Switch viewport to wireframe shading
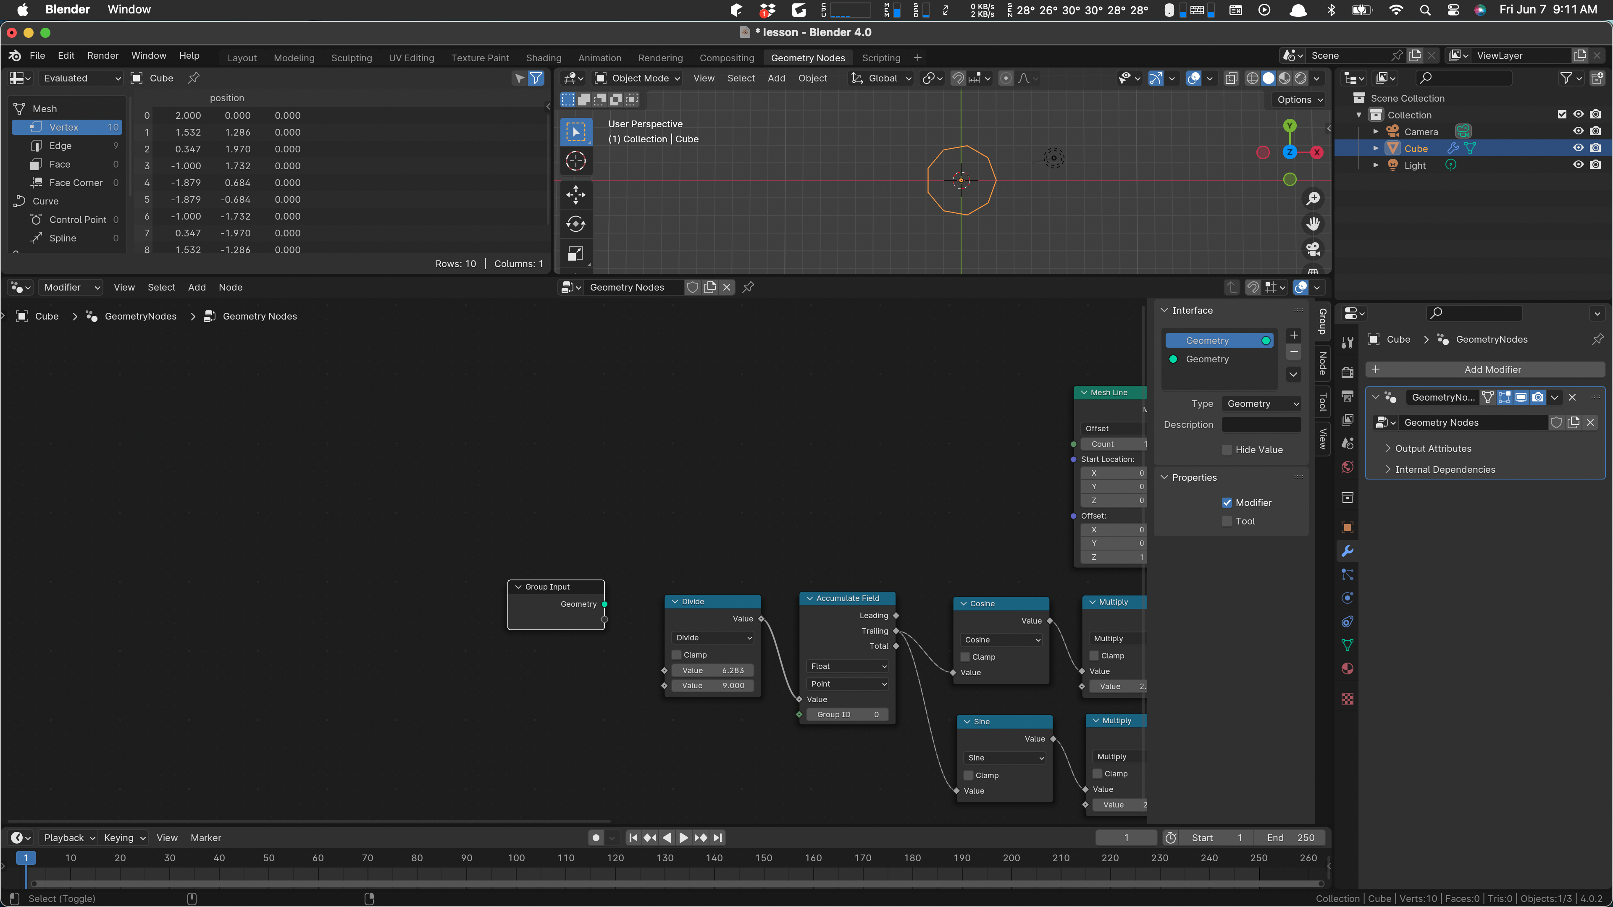Screen dimensions: 1613x907 pos(1252,78)
